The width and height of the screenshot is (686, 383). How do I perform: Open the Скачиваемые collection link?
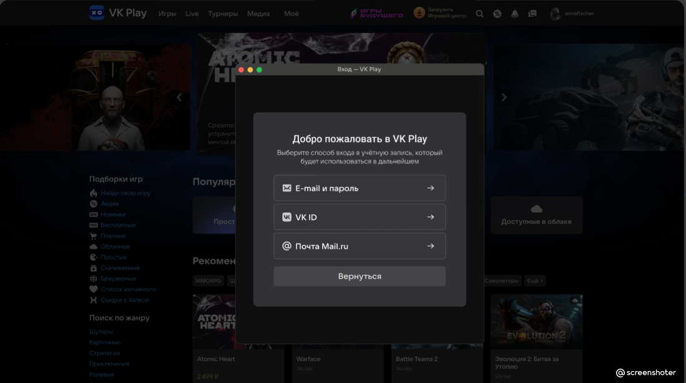[120, 268]
